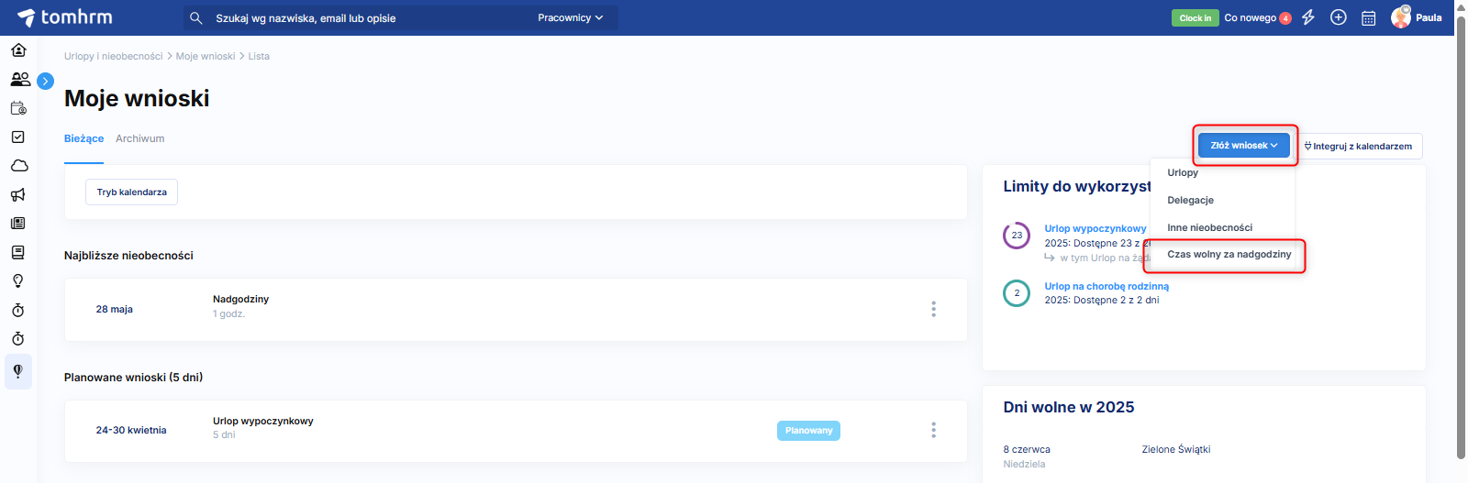Click the search input field
Viewport: 1468px width, 483px height.
(367, 17)
